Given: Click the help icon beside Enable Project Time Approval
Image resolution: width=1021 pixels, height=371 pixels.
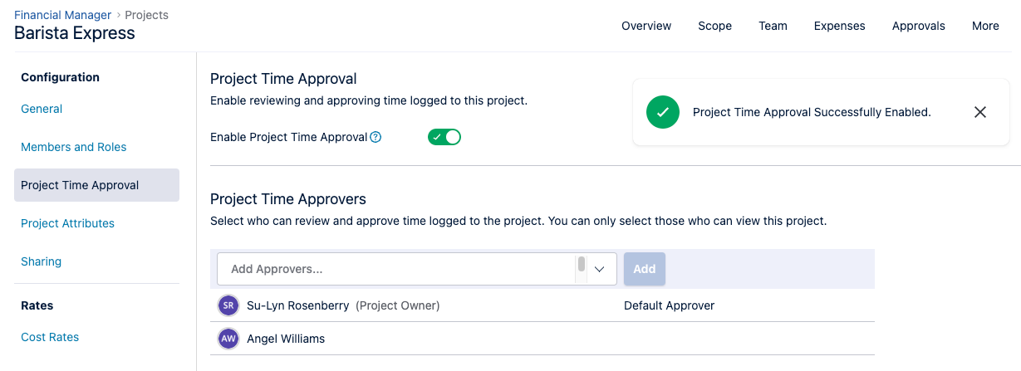Looking at the screenshot, I should click(376, 137).
